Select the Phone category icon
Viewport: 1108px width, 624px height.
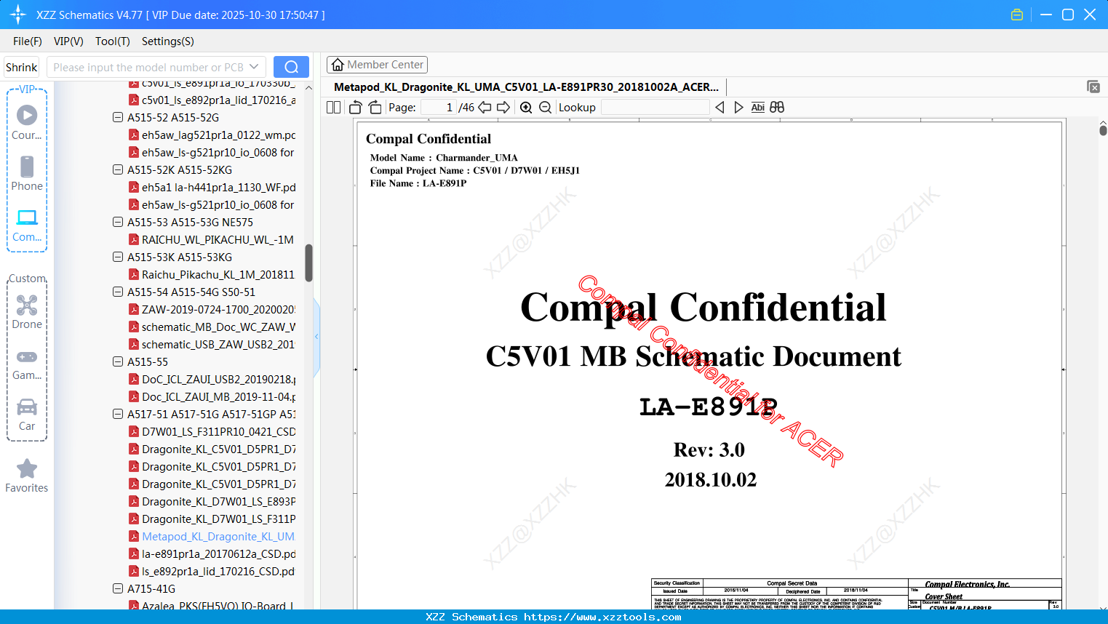(27, 173)
